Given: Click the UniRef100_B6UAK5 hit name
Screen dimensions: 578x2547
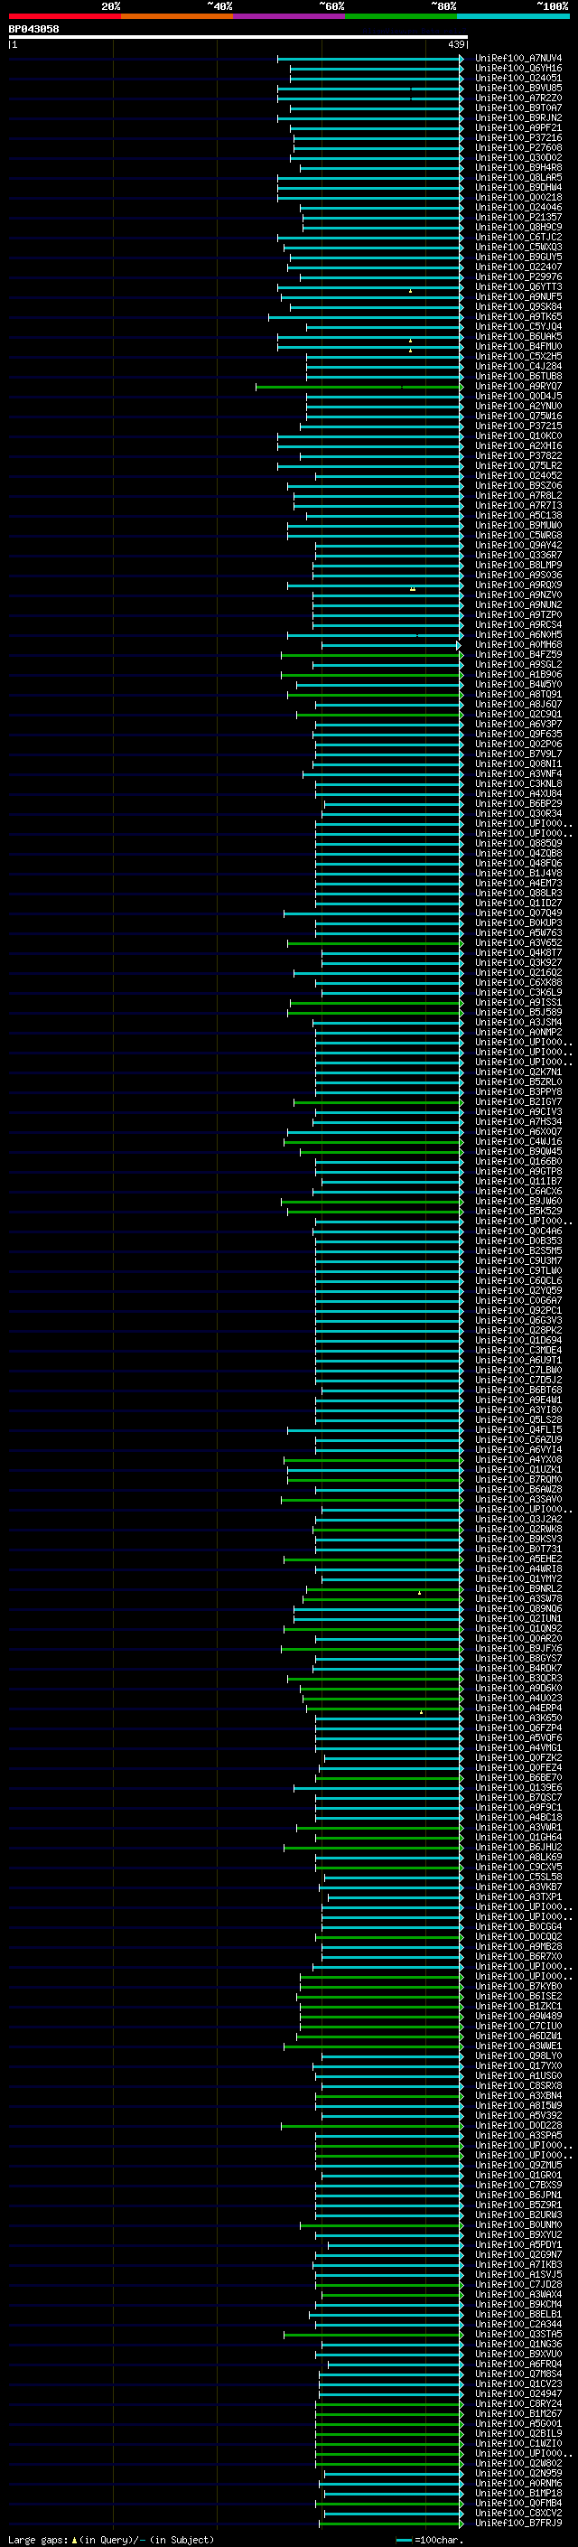Looking at the screenshot, I should (x=518, y=336).
